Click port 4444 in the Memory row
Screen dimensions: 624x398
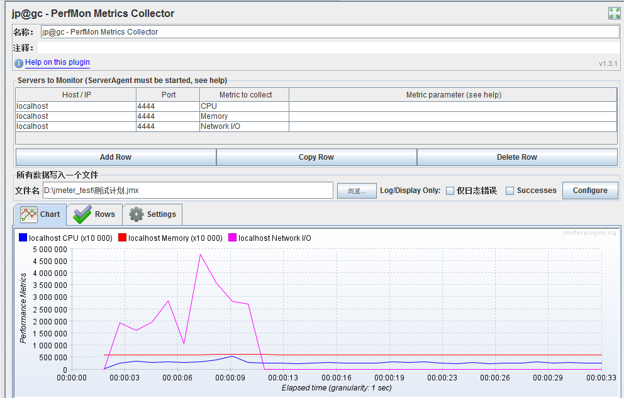coord(168,116)
